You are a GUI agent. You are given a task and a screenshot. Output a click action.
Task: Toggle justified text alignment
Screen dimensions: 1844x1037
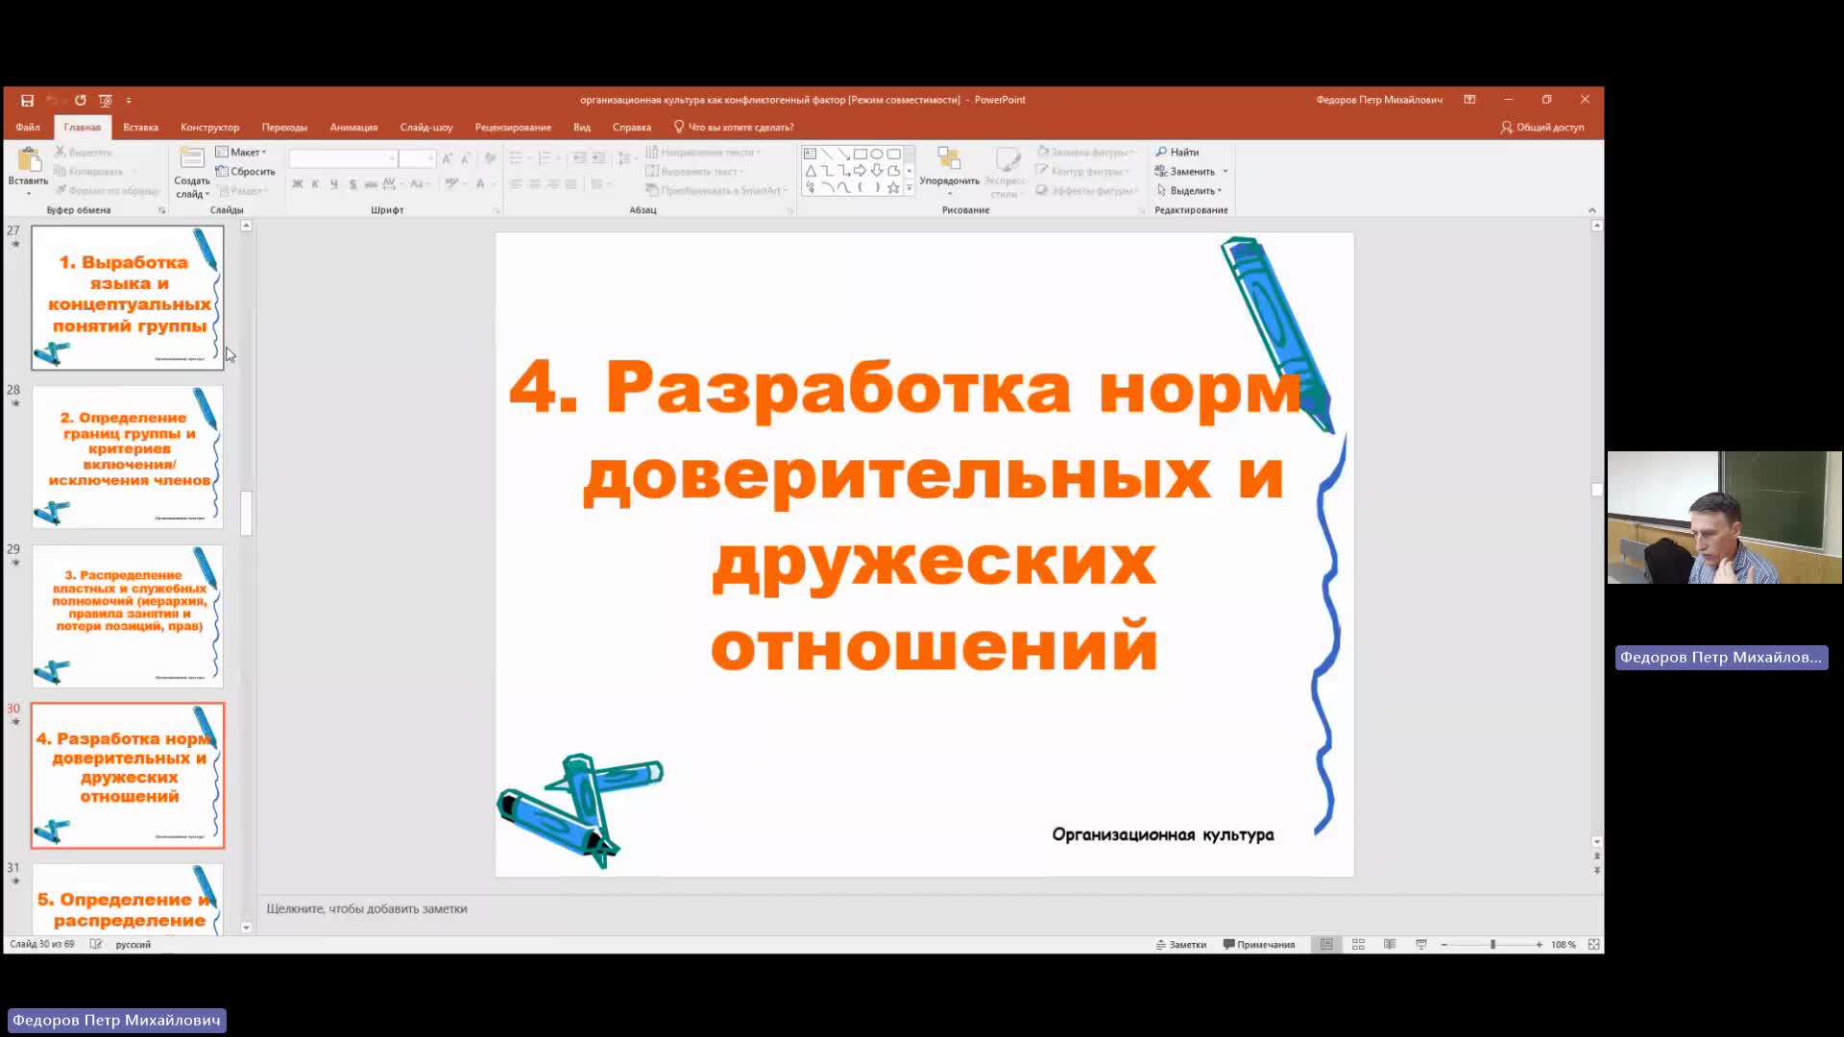click(570, 183)
